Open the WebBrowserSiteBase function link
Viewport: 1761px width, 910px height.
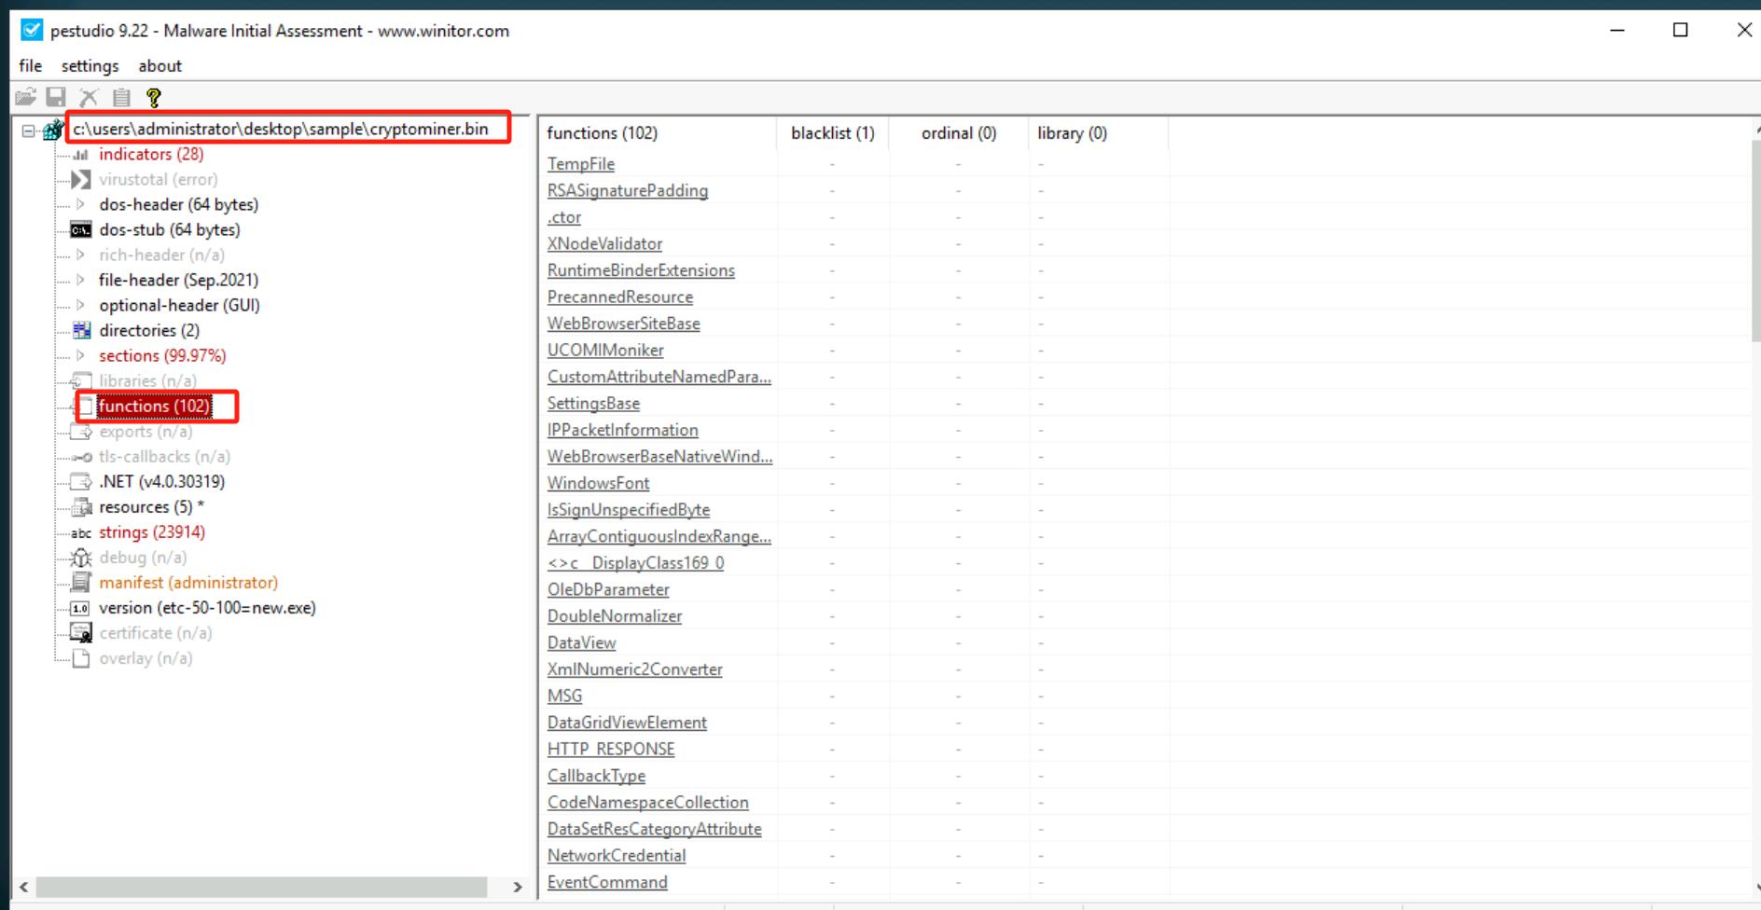[623, 324]
